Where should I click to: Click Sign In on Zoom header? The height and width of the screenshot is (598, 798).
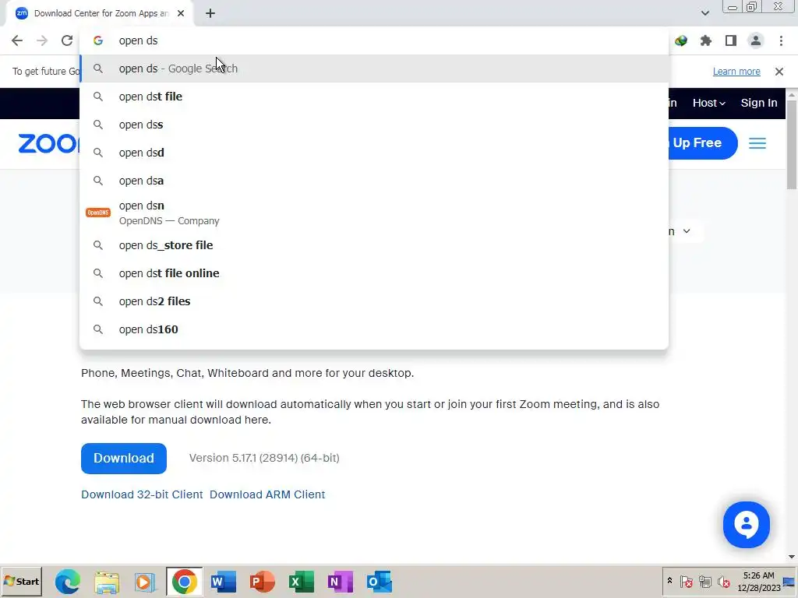pyautogui.click(x=759, y=103)
